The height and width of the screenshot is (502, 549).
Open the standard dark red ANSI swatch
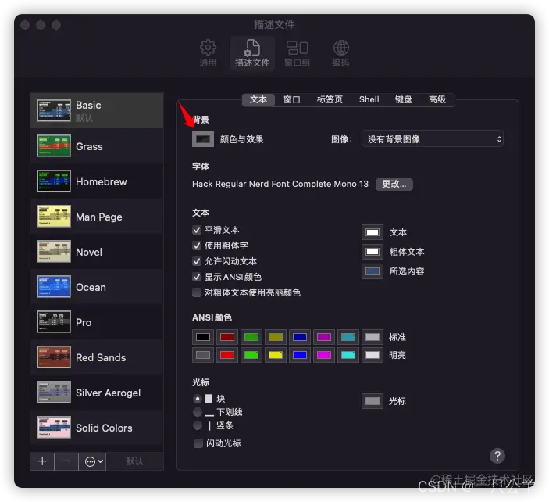pyautogui.click(x=227, y=337)
